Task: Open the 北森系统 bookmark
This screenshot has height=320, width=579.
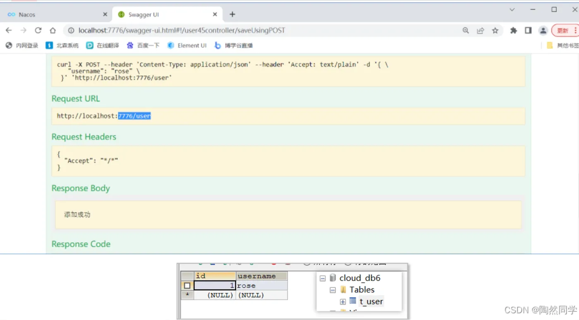Action: click(x=62, y=45)
